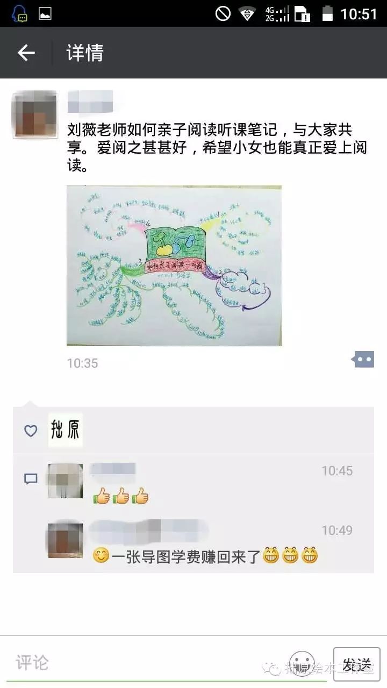The width and height of the screenshot is (387, 688).
Task: Tap the back arrow in header
Action: click(x=26, y=53)
